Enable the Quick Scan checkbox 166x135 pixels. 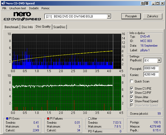tap(132, 81)
